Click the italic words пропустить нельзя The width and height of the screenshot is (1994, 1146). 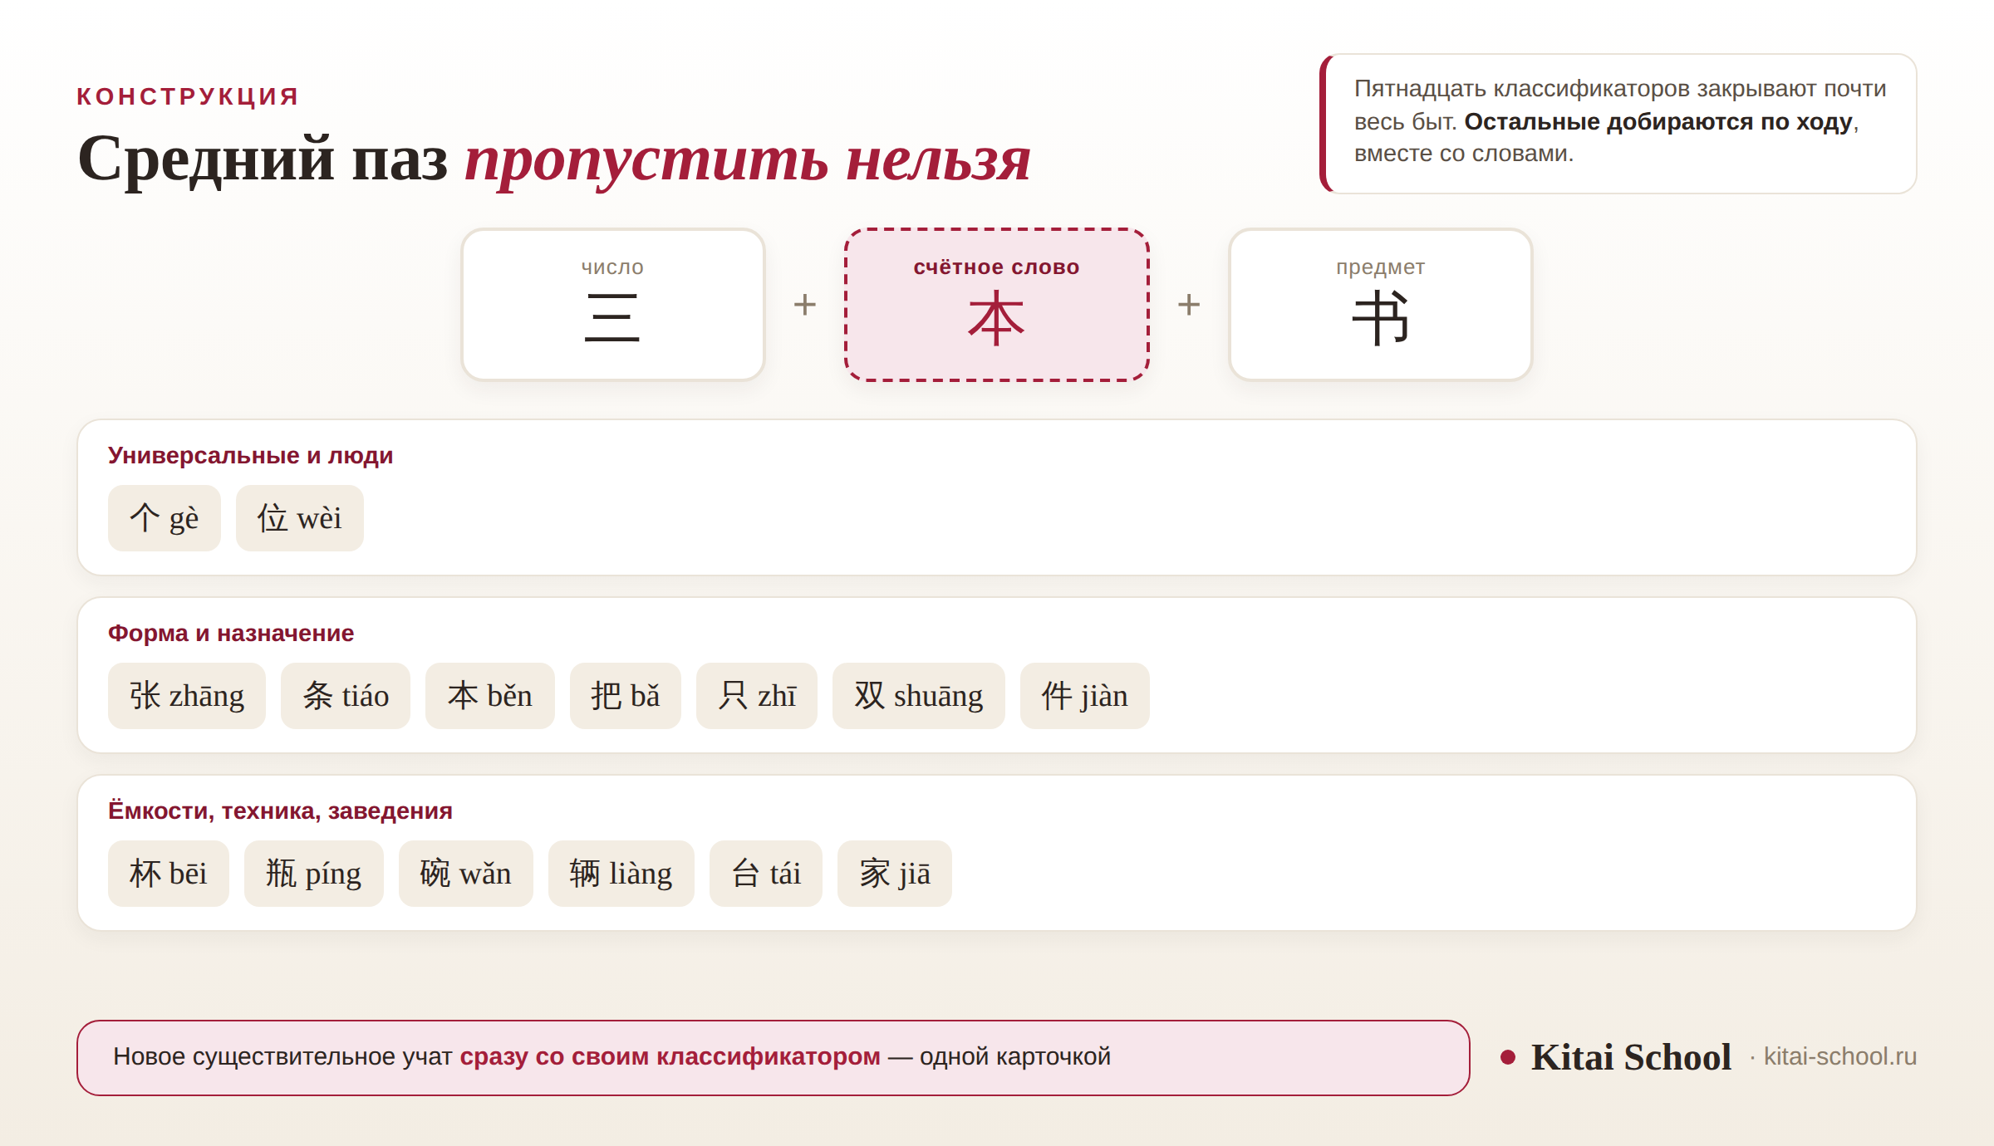pos(748,159)
